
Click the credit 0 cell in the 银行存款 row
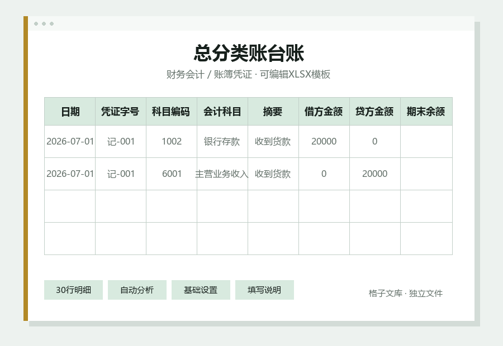pos(374,141)
